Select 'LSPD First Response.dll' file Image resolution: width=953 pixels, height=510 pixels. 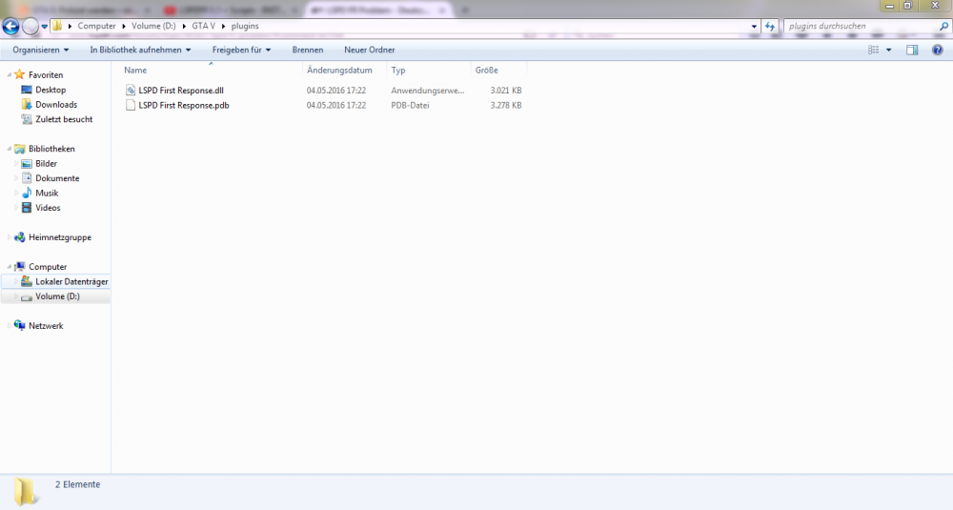[x=181, y=91]
